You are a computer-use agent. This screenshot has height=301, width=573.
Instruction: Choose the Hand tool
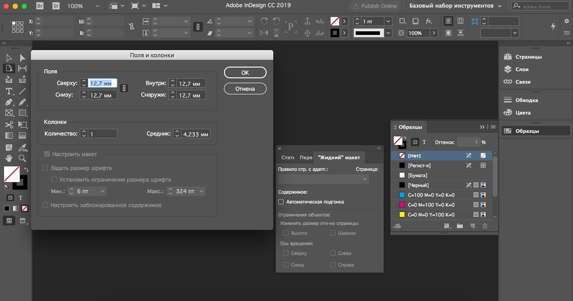[x=9, y=158]
